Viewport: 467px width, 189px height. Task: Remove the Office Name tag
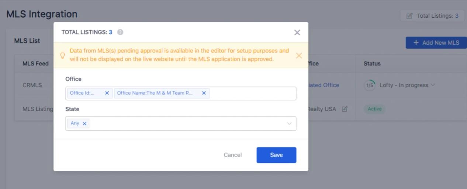204,93
